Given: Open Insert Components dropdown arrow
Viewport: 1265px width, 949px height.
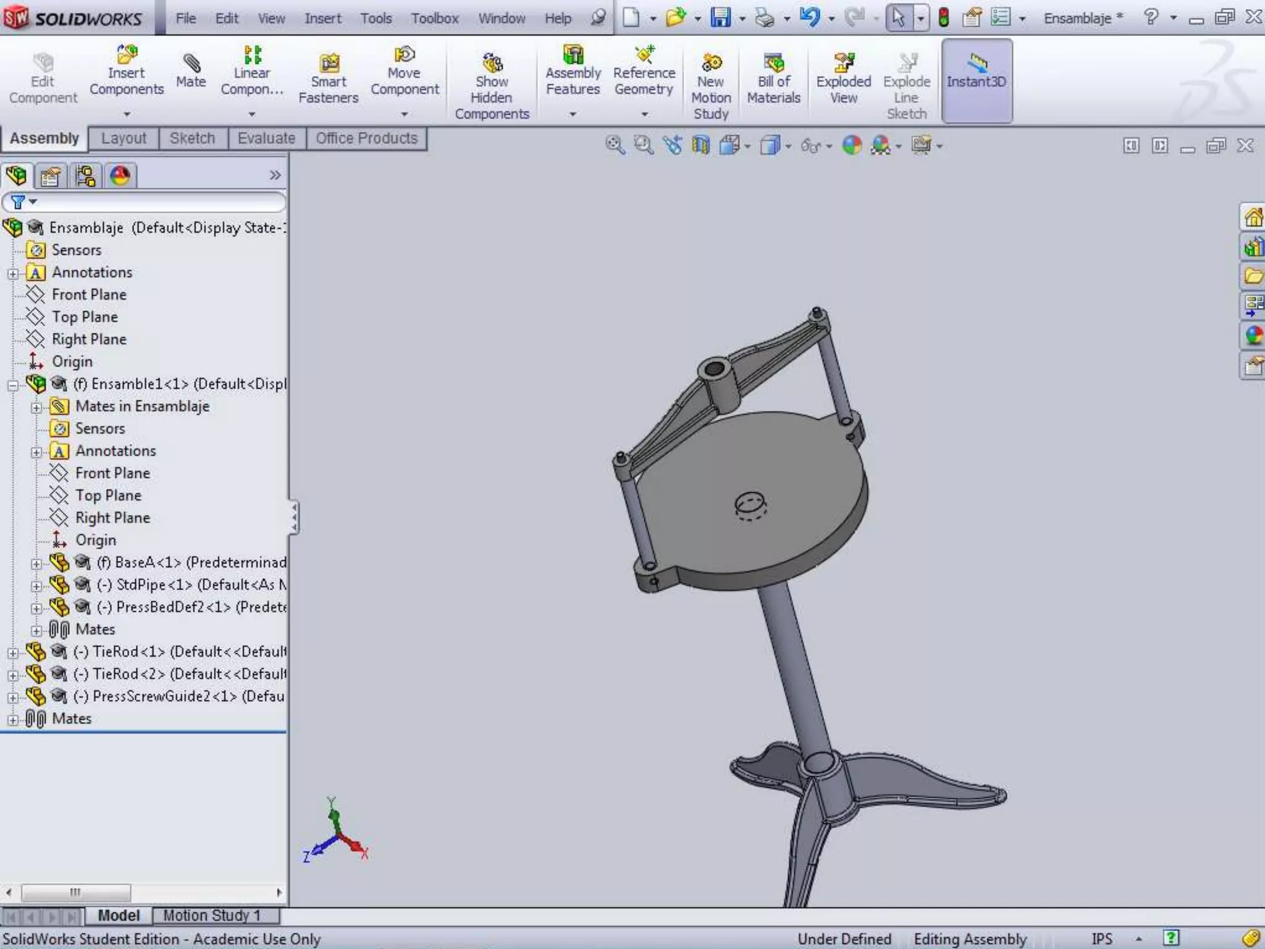Looking at the screenshot, I should pyautogui.click(x=127, y=114).
